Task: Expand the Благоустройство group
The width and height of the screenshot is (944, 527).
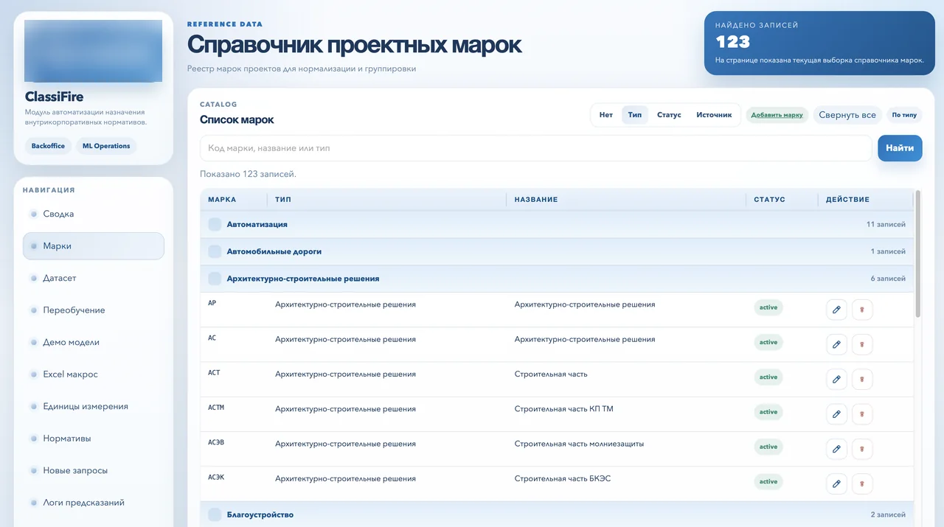Action: pyautogui.click(x=215, y=514)
